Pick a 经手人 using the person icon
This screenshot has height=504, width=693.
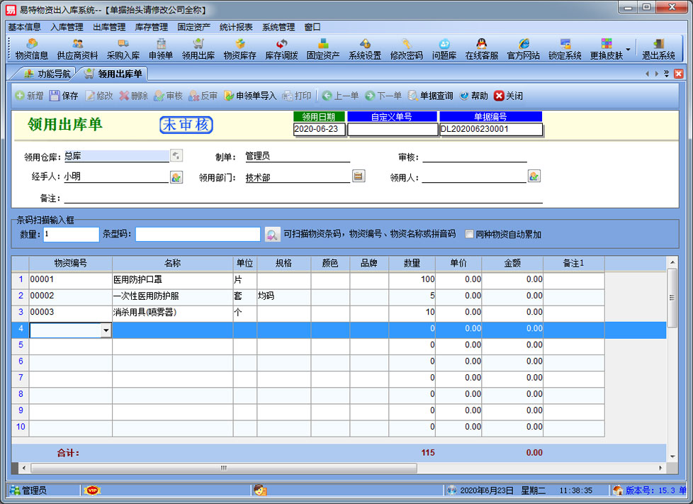click(176, 177)
